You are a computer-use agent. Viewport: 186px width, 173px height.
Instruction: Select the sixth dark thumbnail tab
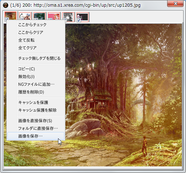click(x=83, y=17)
